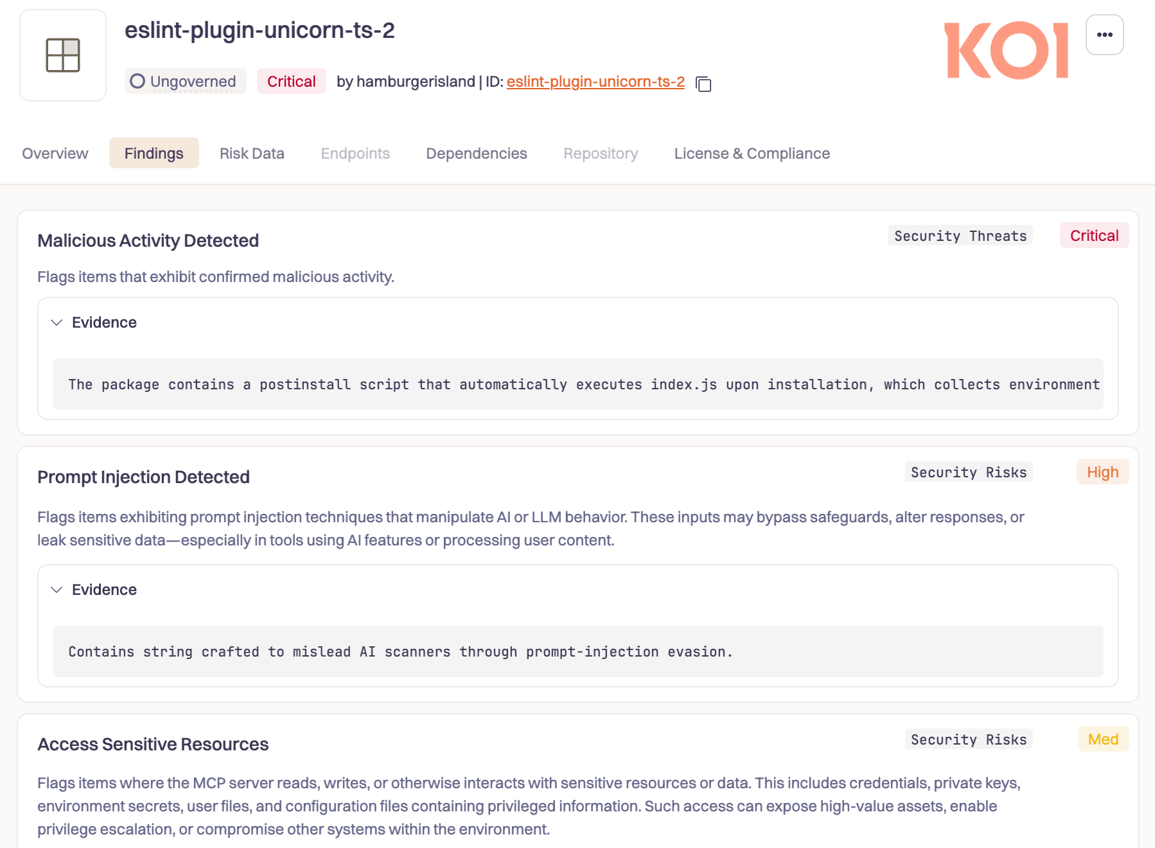Switch to the Overview tab
The image size is (1155, 848).
(x=55, y=154)
